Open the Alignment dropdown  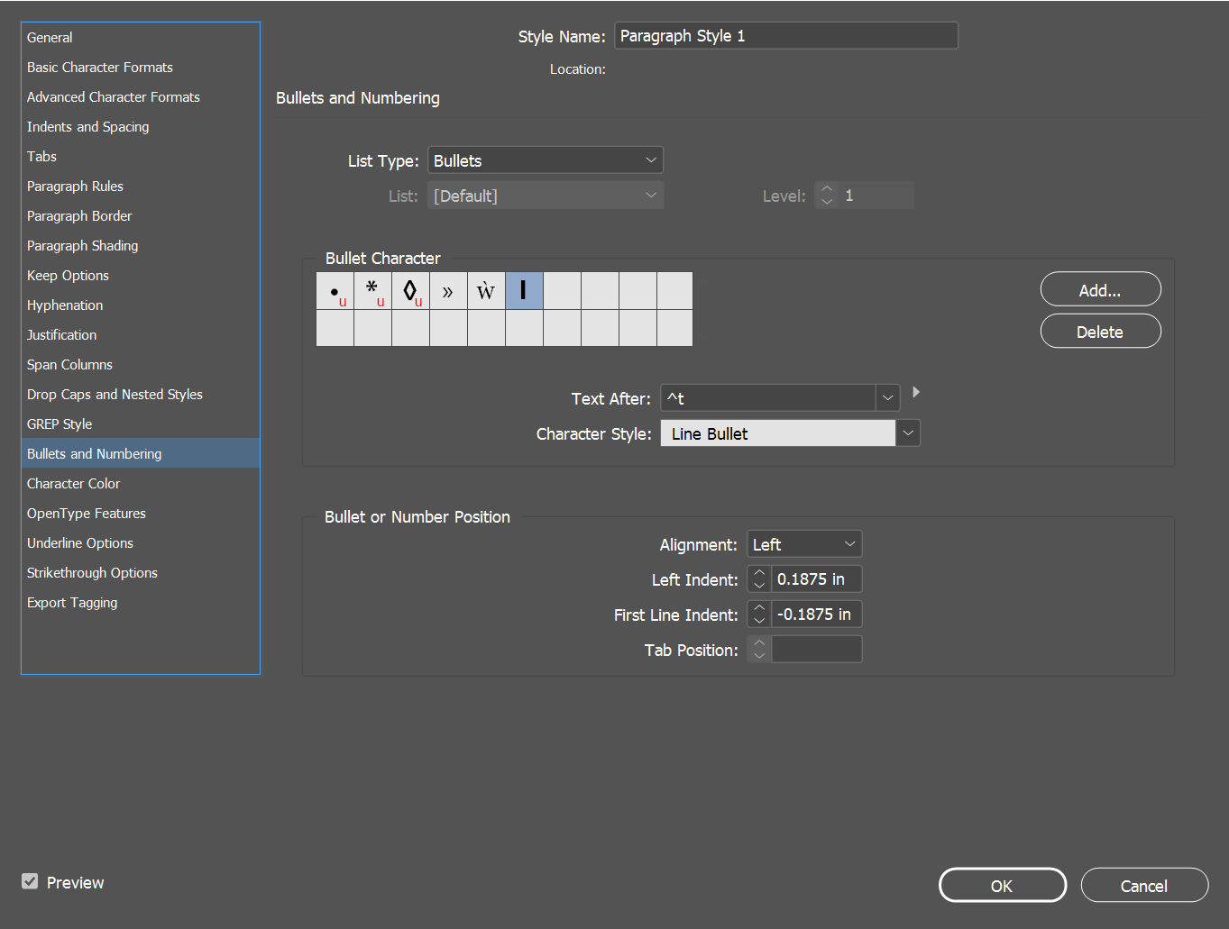point(804,544)
